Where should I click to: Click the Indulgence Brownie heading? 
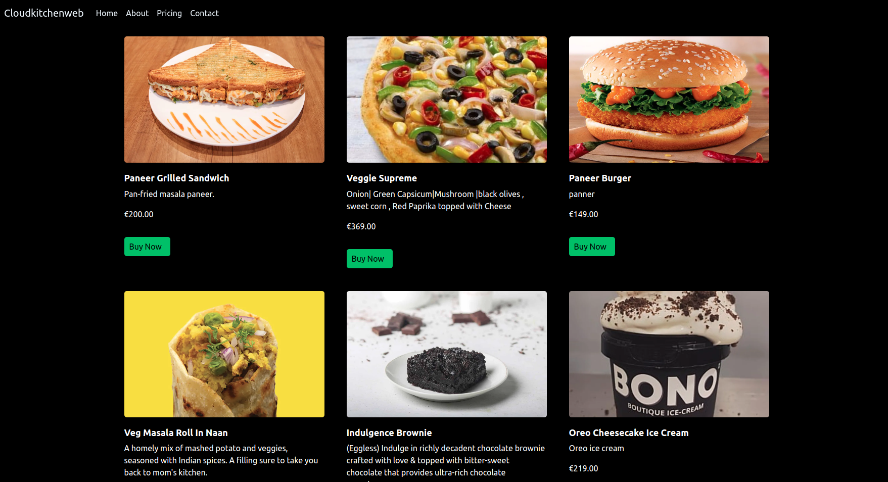pos(389,432)
